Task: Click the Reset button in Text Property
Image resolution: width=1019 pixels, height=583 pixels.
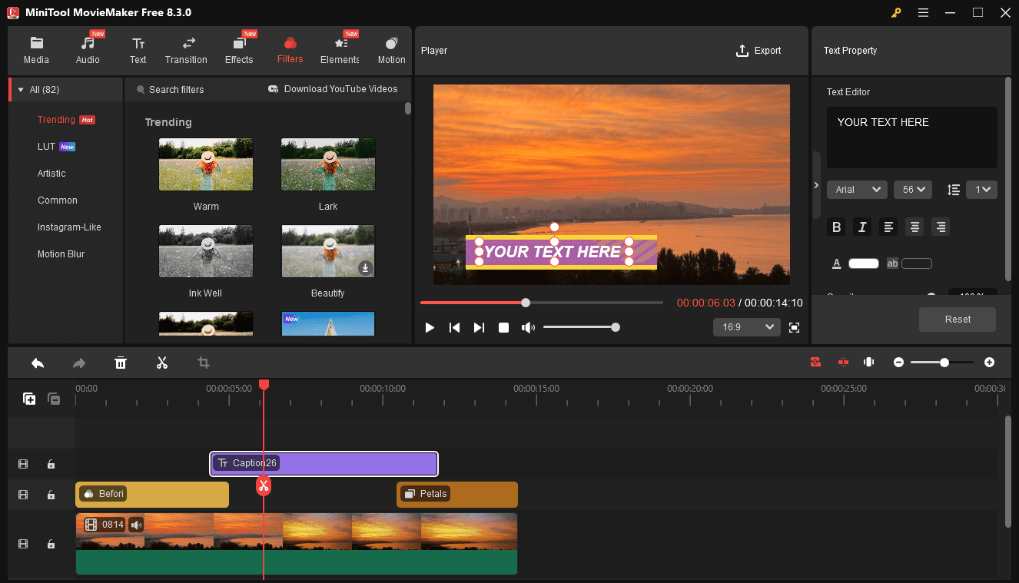Action: 957,320
